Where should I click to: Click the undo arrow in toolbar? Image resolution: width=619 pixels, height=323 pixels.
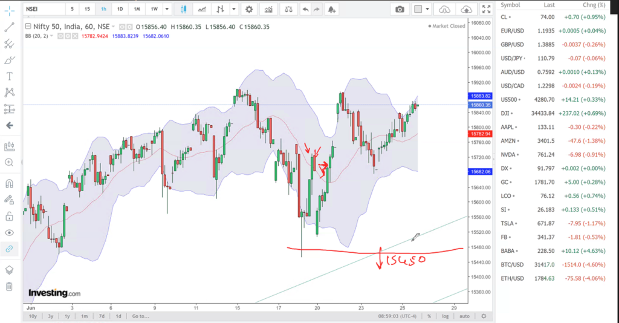[x=305, y=9]
